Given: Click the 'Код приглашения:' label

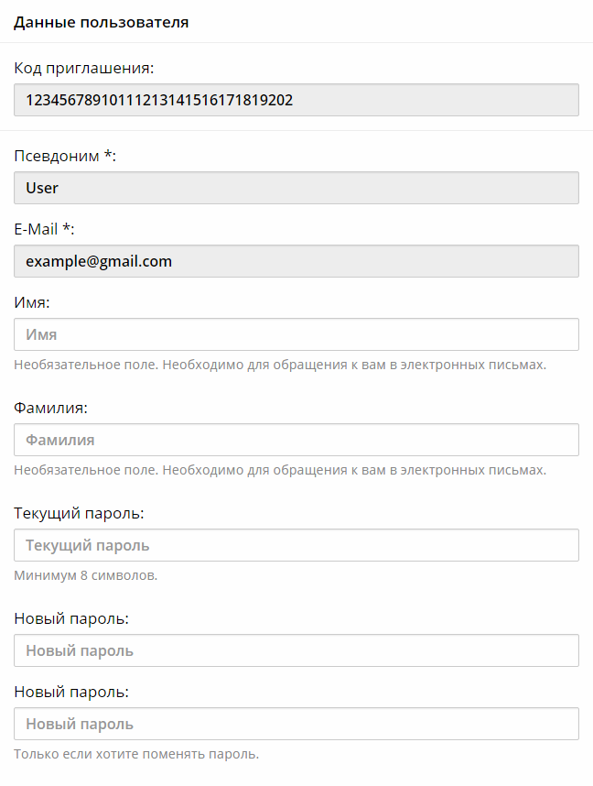Looking at the screenshot, I should pyautogui.click(x=84, y=68).
